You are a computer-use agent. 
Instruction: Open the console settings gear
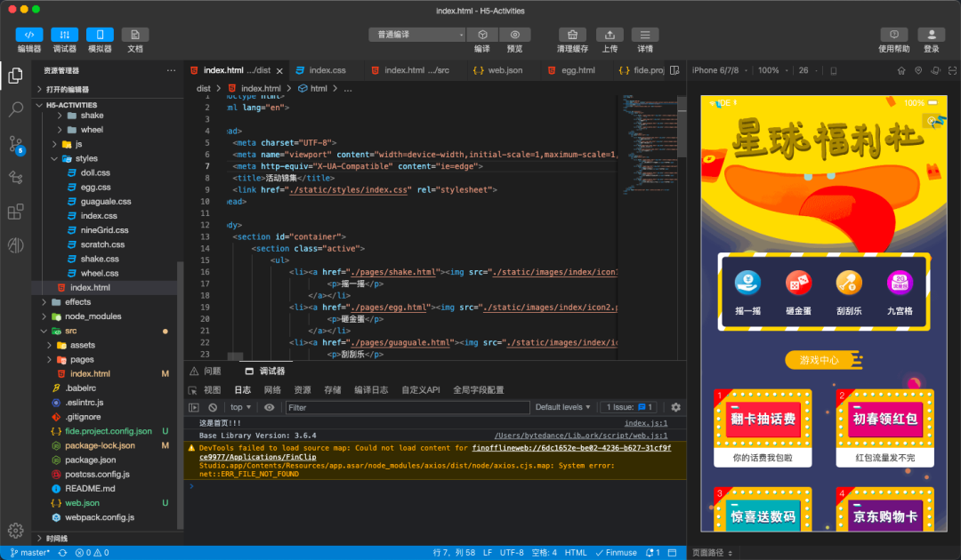point(676,407)
